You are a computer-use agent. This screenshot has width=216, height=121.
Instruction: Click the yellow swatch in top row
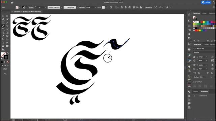point(204,22)
